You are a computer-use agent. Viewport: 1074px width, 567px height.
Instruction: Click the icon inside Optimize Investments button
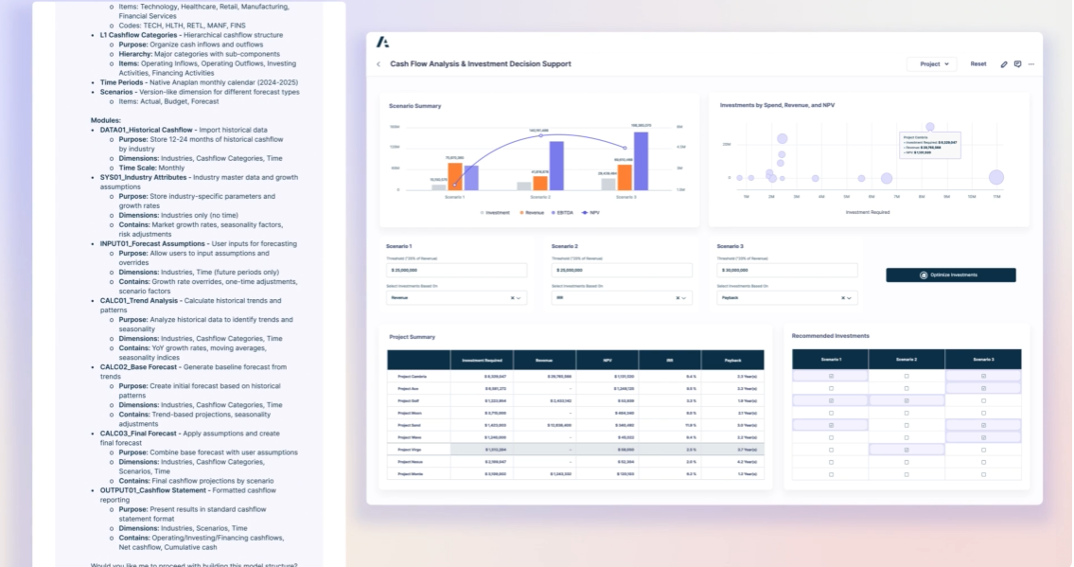(924, 275)
